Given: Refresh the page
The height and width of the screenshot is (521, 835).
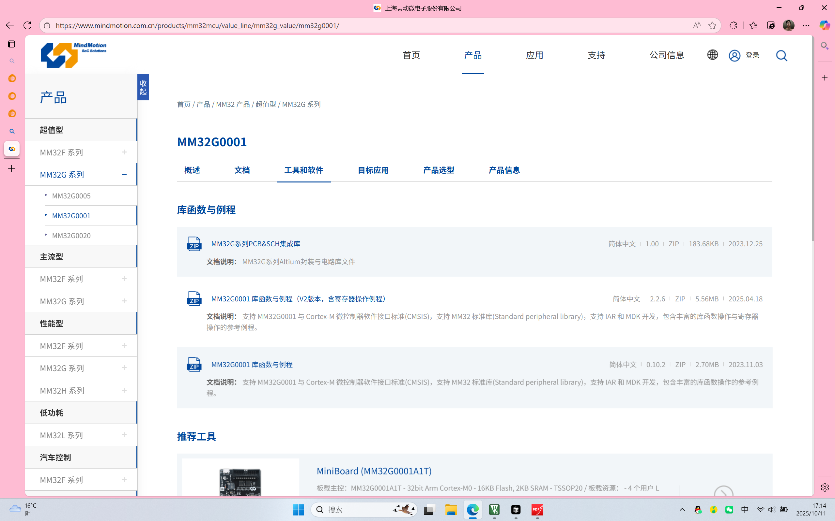Looking at the screenshot, I should (x=28, y=25).
